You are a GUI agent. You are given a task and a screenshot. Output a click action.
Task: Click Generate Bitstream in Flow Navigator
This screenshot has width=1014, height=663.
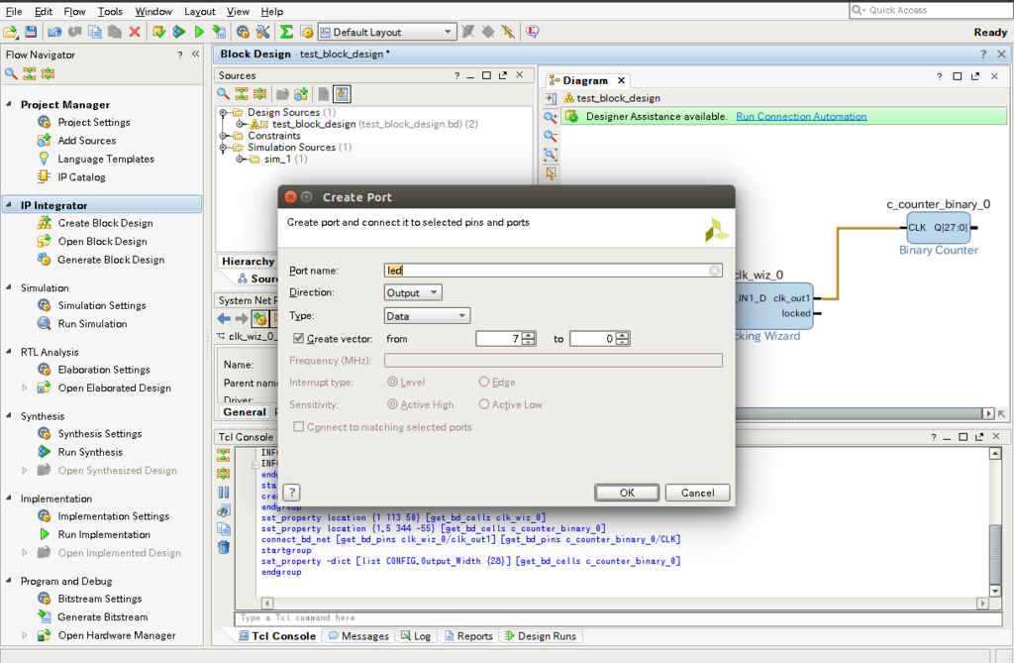click(103, 617)
